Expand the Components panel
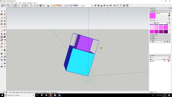The height and width of the screenshot is (97, 172). coord(160,35)
